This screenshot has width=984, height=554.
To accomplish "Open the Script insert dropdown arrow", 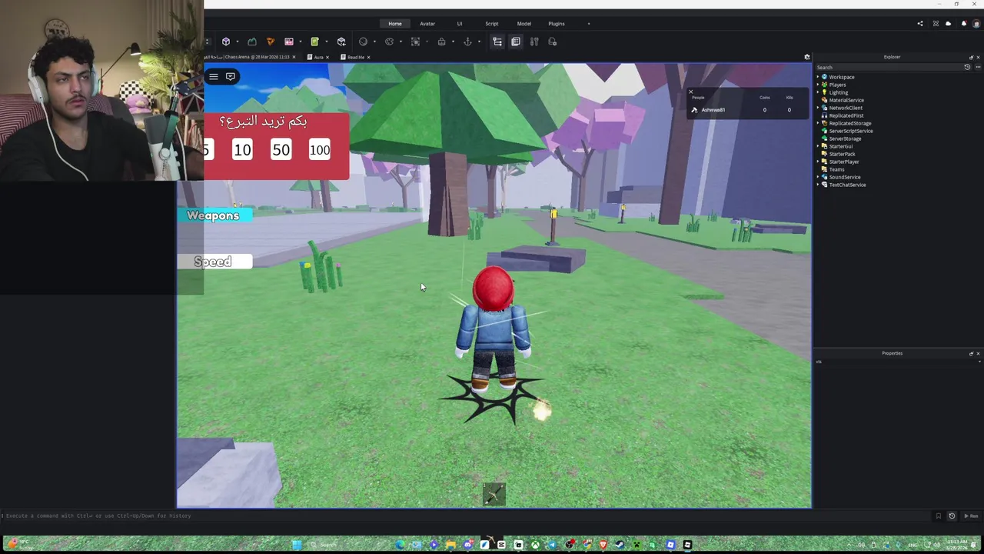I will [x=326, y=42].
